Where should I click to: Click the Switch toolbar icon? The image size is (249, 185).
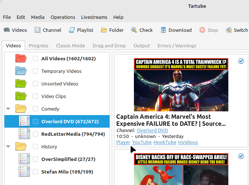[229, 30]
